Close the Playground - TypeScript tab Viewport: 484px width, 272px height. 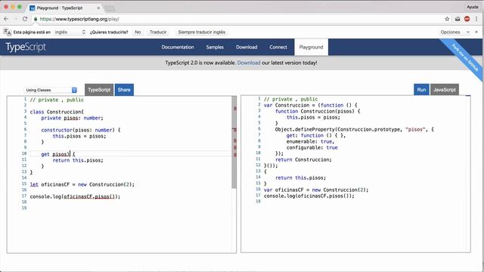pos(98,8)
